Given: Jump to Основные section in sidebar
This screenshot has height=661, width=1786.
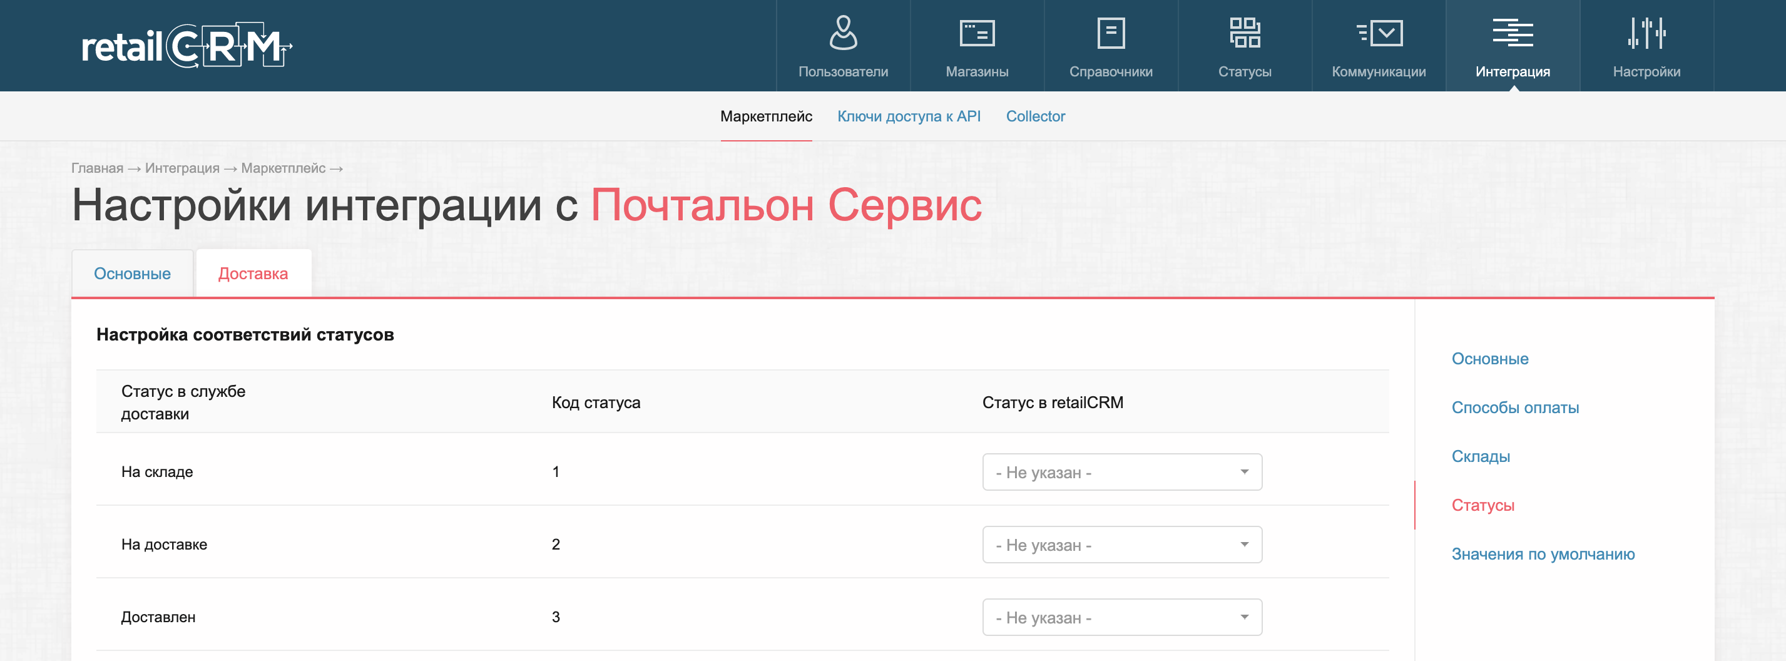Looking at the screenshot, I should click(1490, 359).
